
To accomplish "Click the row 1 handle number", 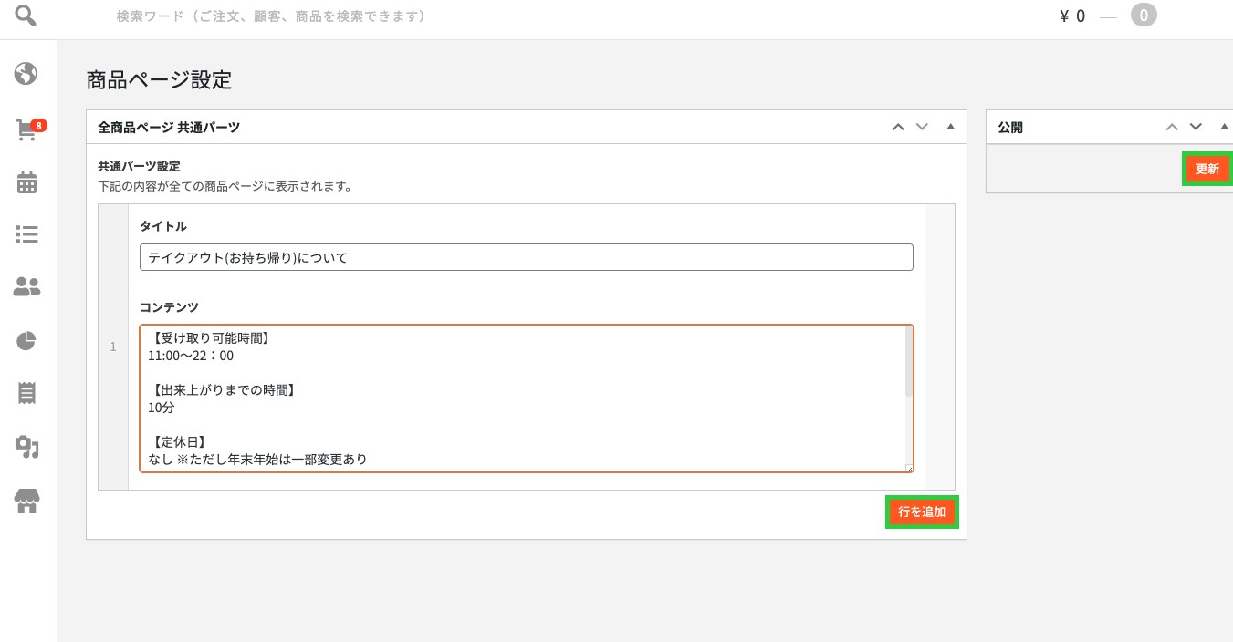I will tap(113, 347).
